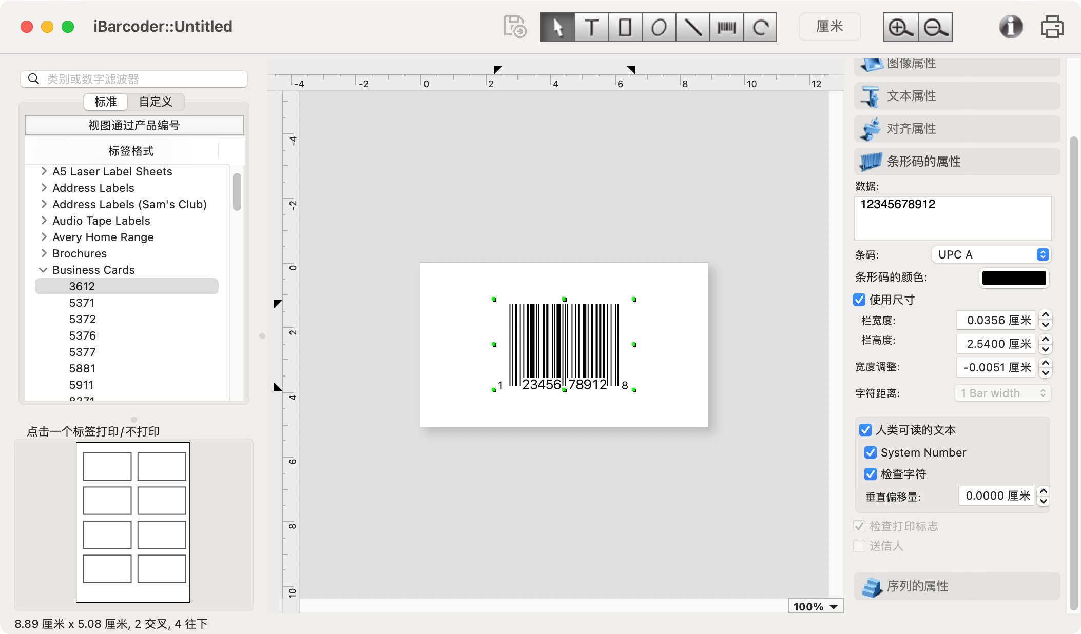Viewport: 1081px width, 634px height.
Task: Open the 100% zoom dropdown
Action: tap(815, 607)
